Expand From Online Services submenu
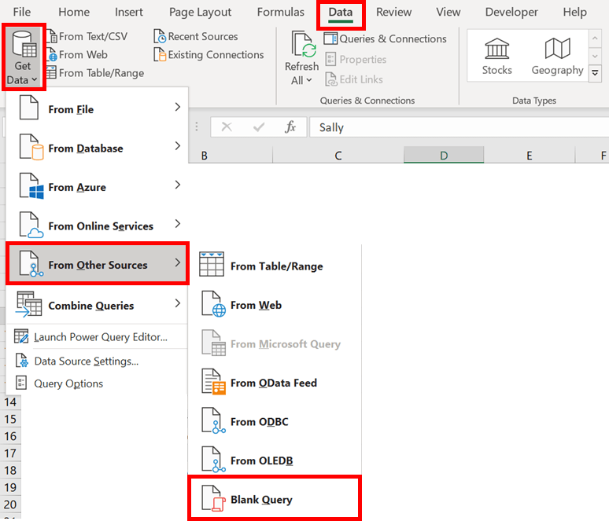Image resolution: width=609 pixels, height=521 pixels. tap(97, 226)
